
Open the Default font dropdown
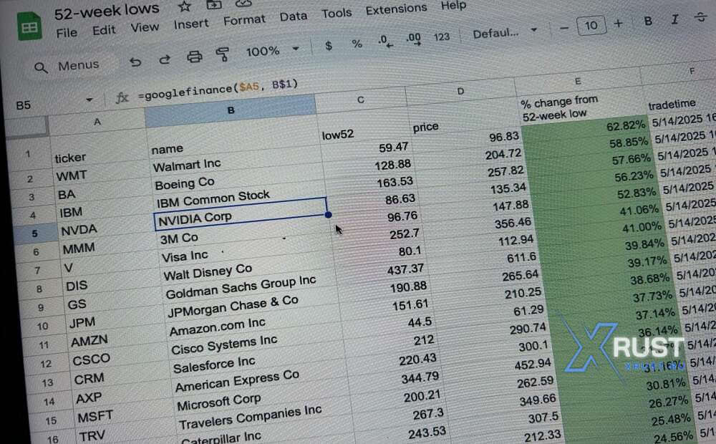tap(504, 32)
